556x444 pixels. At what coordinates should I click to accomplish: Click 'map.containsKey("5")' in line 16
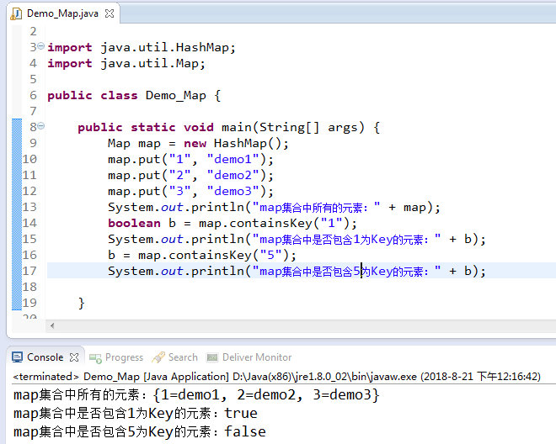(213, 255)
